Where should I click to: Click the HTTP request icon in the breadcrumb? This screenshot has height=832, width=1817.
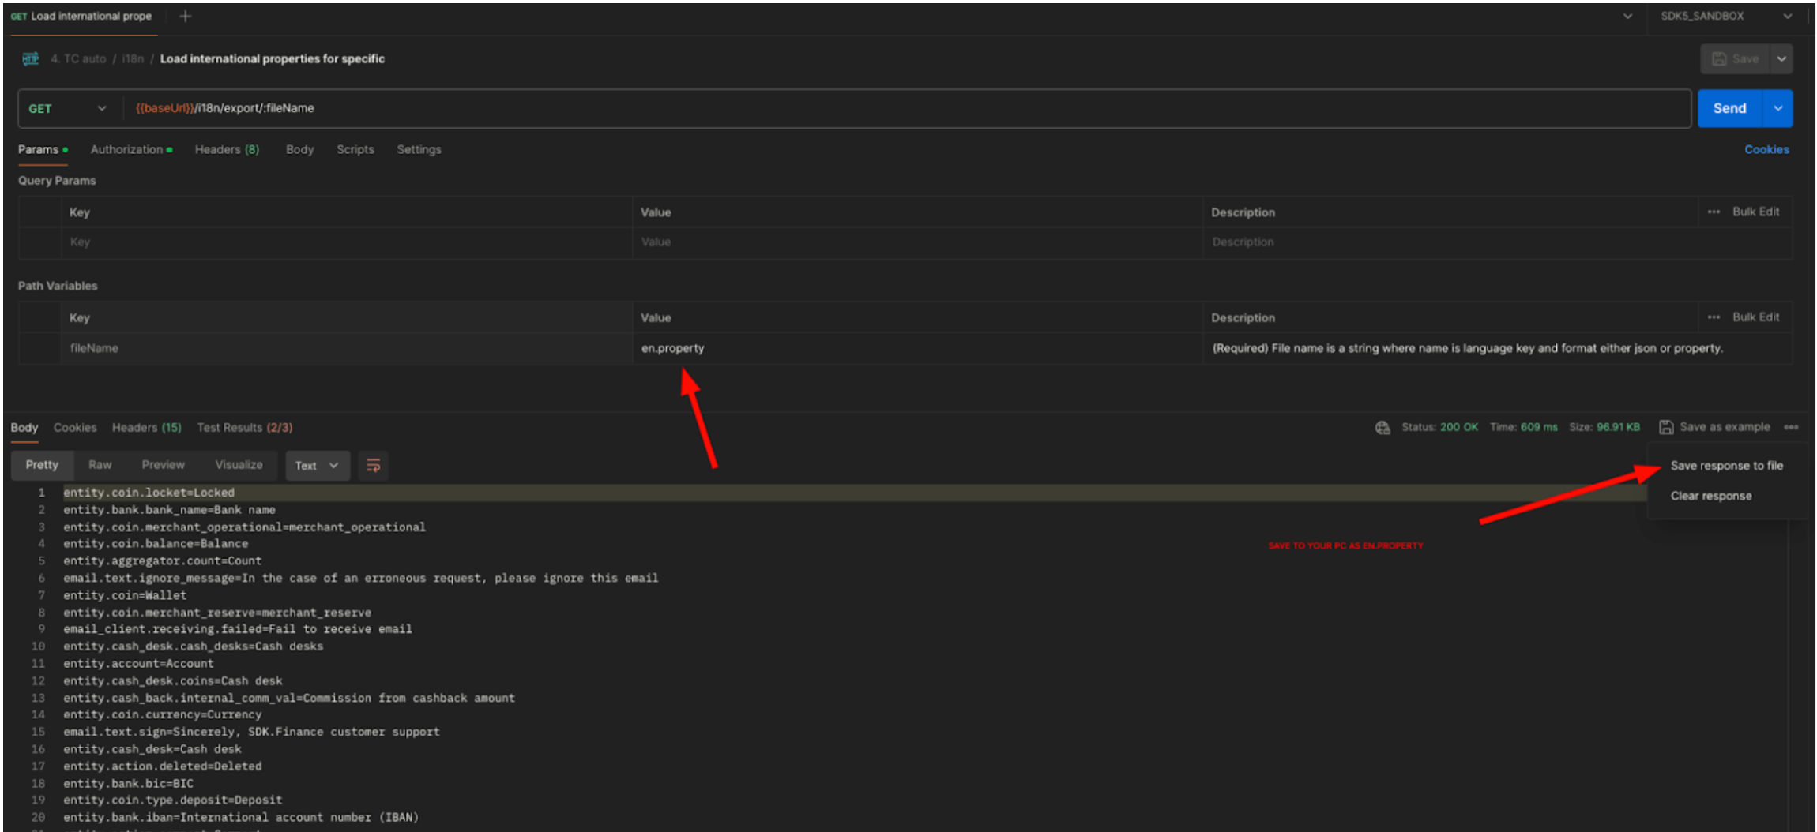click(30, 58)
